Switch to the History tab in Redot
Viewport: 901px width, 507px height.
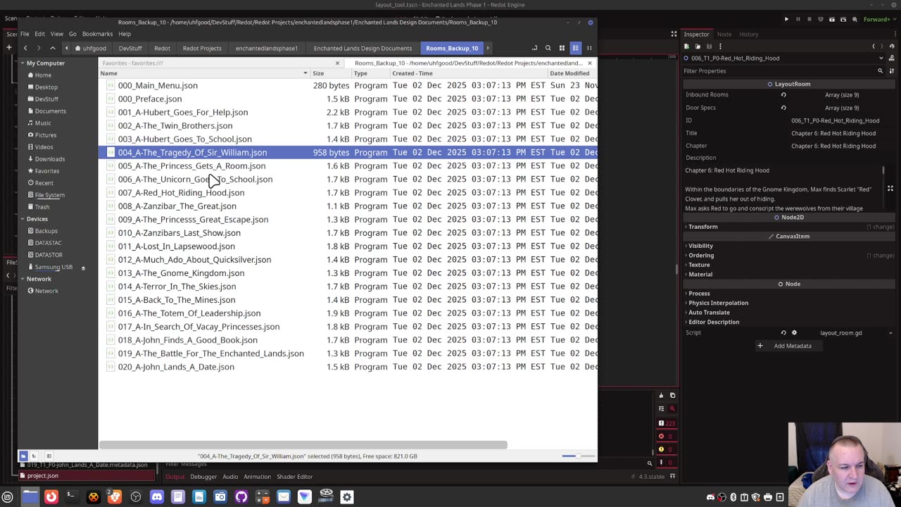748,34
